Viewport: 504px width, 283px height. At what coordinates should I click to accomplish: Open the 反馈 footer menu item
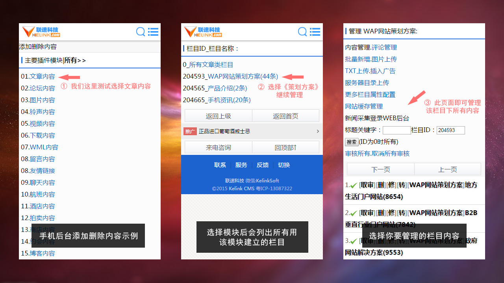(x=263, y=165)
